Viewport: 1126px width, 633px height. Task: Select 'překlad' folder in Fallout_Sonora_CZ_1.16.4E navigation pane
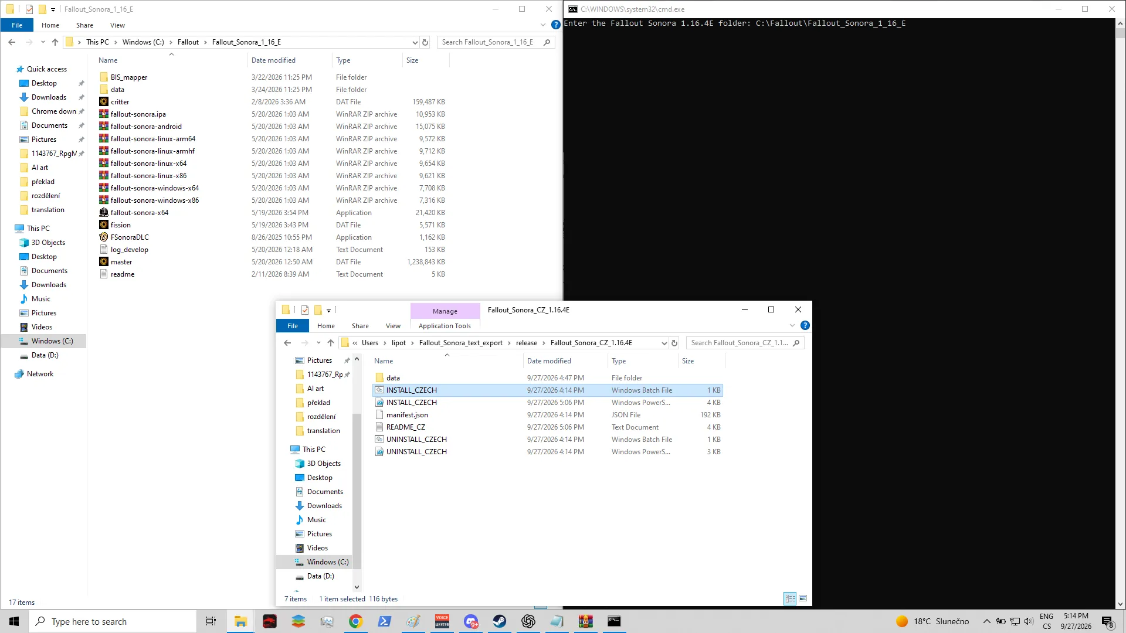[x=318, y=403]
